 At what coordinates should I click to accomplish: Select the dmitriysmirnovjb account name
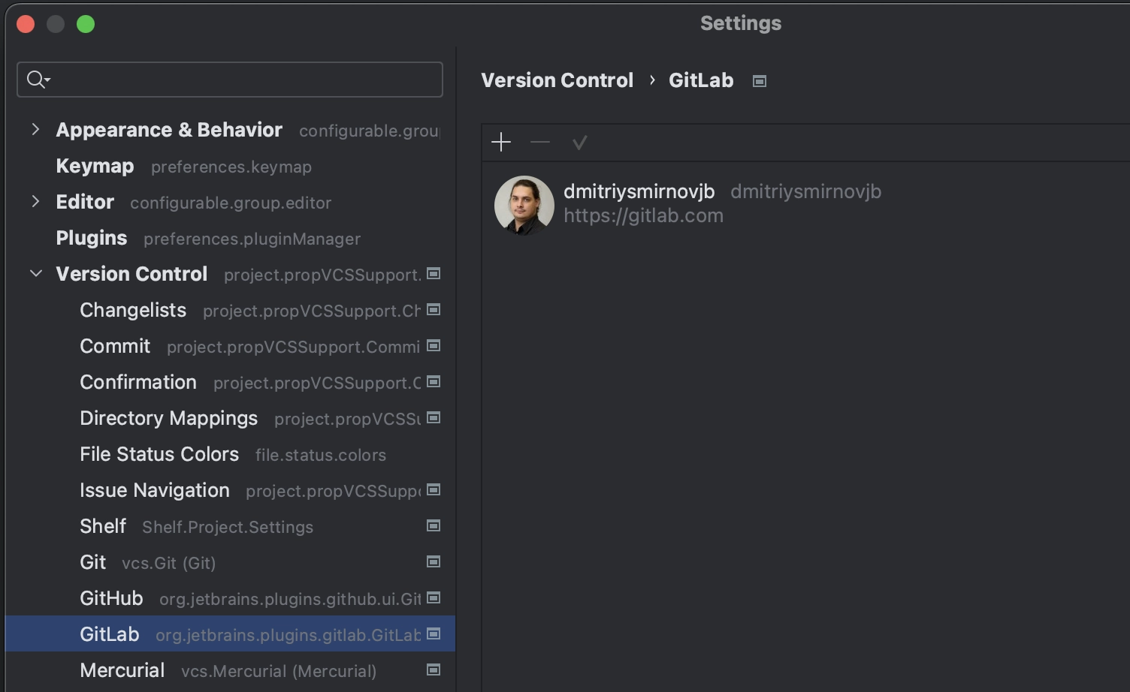pos(639,191)
